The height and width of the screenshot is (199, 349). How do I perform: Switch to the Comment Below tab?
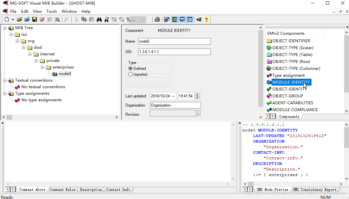pos(62,190)
